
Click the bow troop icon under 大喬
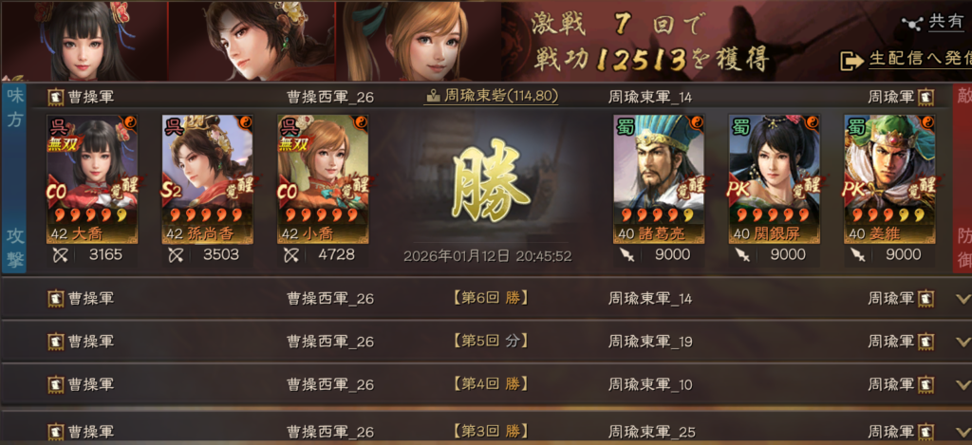click(60, 254)
